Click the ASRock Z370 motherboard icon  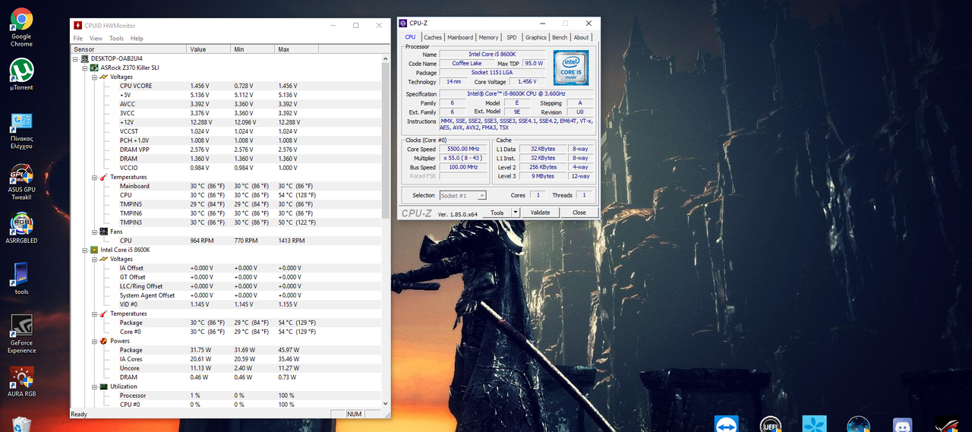(x=94, y=68)
